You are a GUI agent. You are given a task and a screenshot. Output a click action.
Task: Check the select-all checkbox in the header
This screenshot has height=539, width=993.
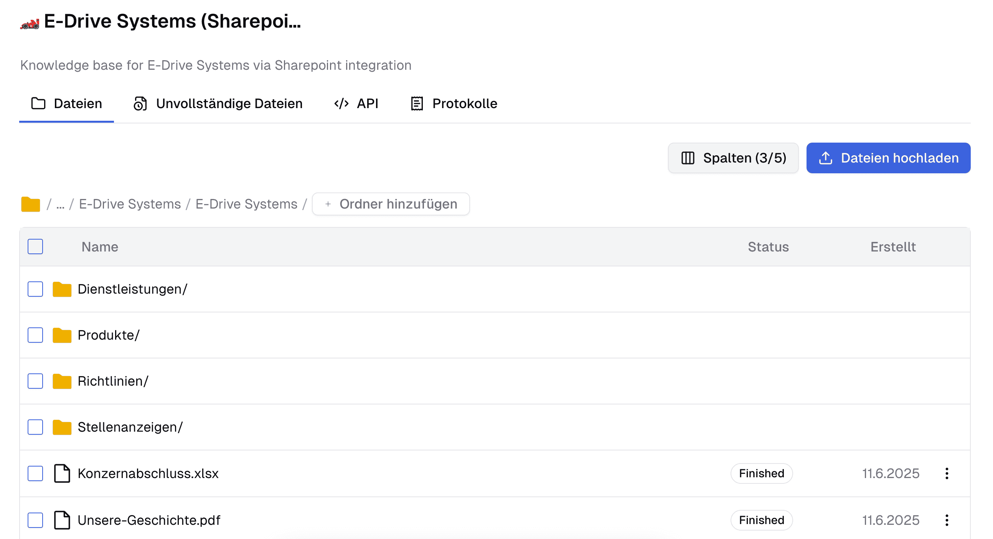pyautogui.click(x=35, y=246)
